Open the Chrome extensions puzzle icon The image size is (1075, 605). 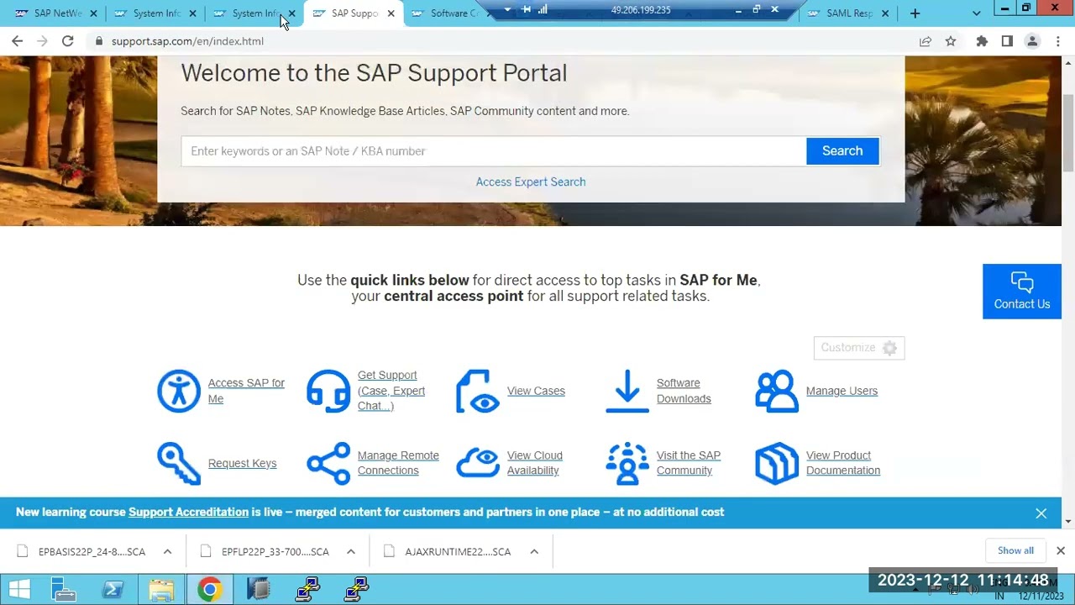coord(982,41)
